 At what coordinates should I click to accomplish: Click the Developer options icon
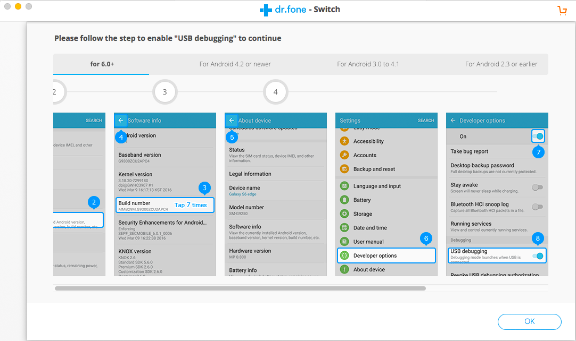(344, 255)
